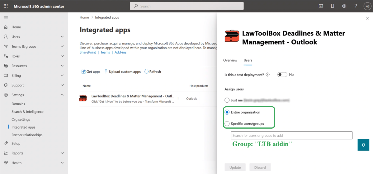Image resolution: width=373 pixels, height=174 pixels.
Task: Expand the Roles chevron
Action: pos(62,56)
